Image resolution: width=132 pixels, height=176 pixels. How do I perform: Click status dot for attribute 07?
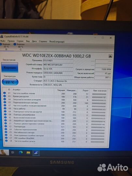pyautogui.click(x=5, y=105)
